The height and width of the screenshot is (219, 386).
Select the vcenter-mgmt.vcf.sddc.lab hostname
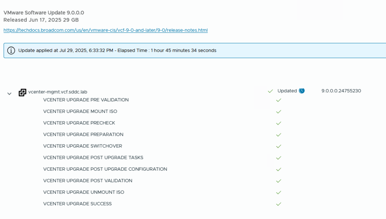58,92
